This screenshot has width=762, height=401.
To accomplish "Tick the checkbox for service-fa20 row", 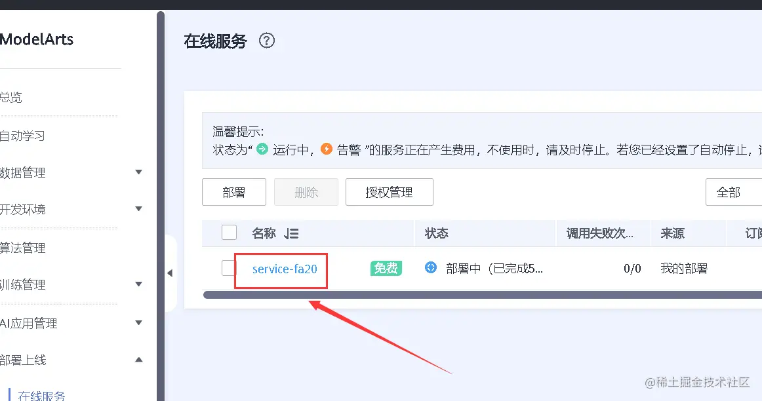I will click(228, 268).
